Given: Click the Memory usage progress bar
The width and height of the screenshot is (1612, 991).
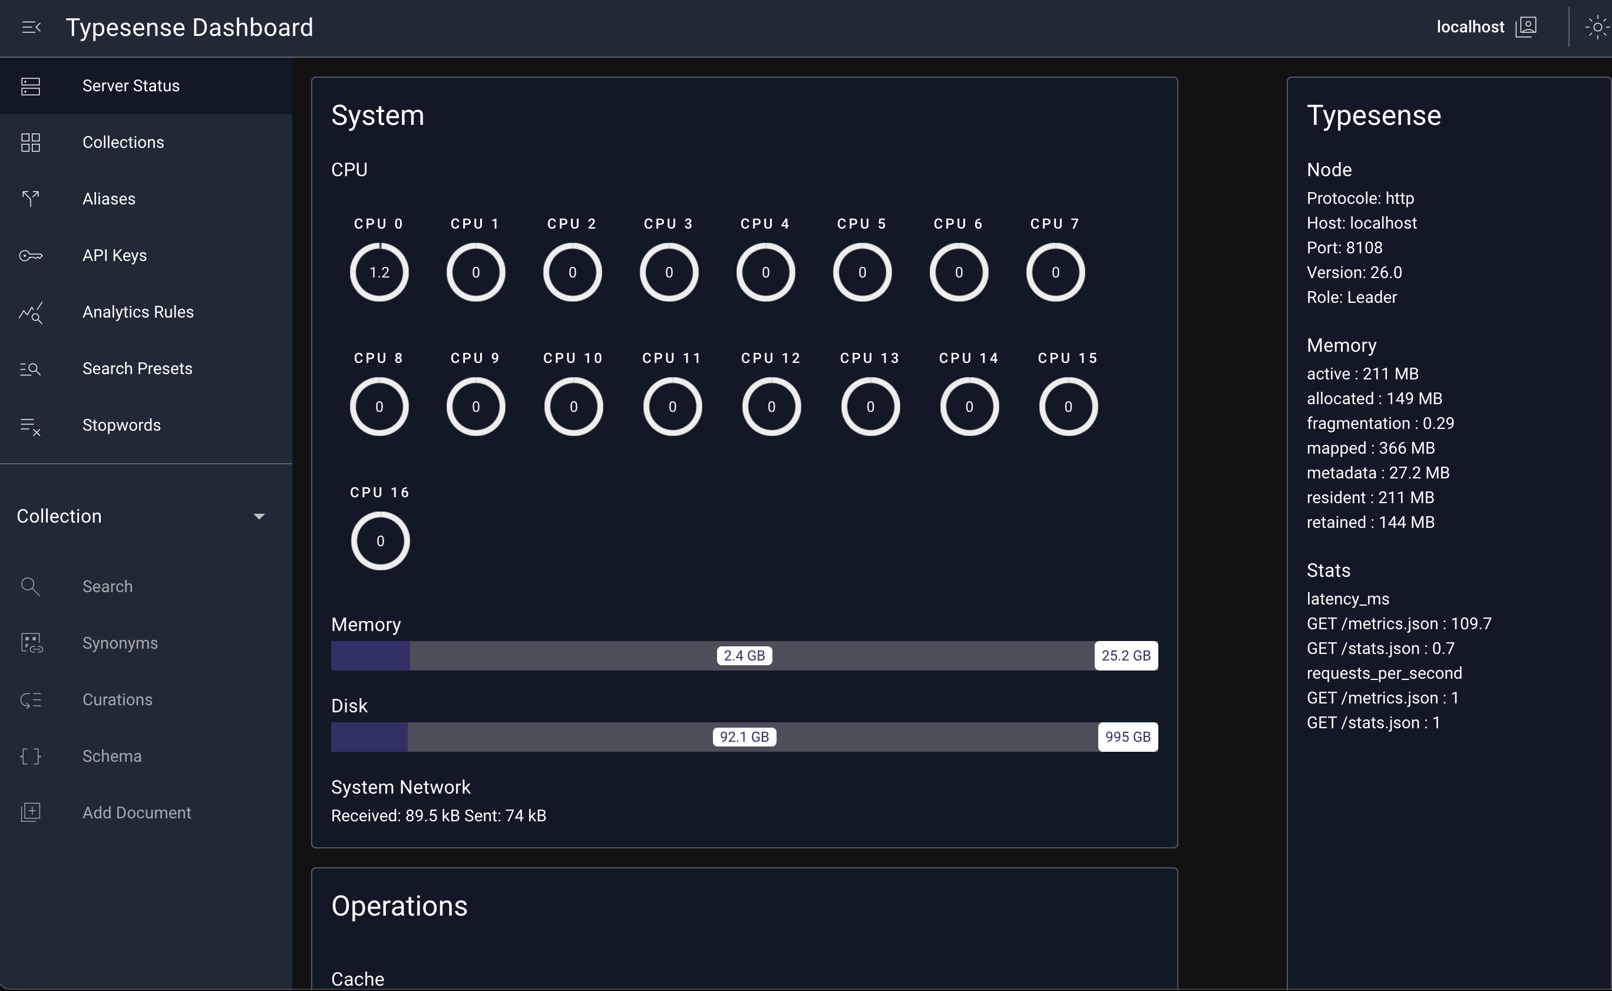Looking at the screenshot, I should pyautogui.click(x=744, y=655).
